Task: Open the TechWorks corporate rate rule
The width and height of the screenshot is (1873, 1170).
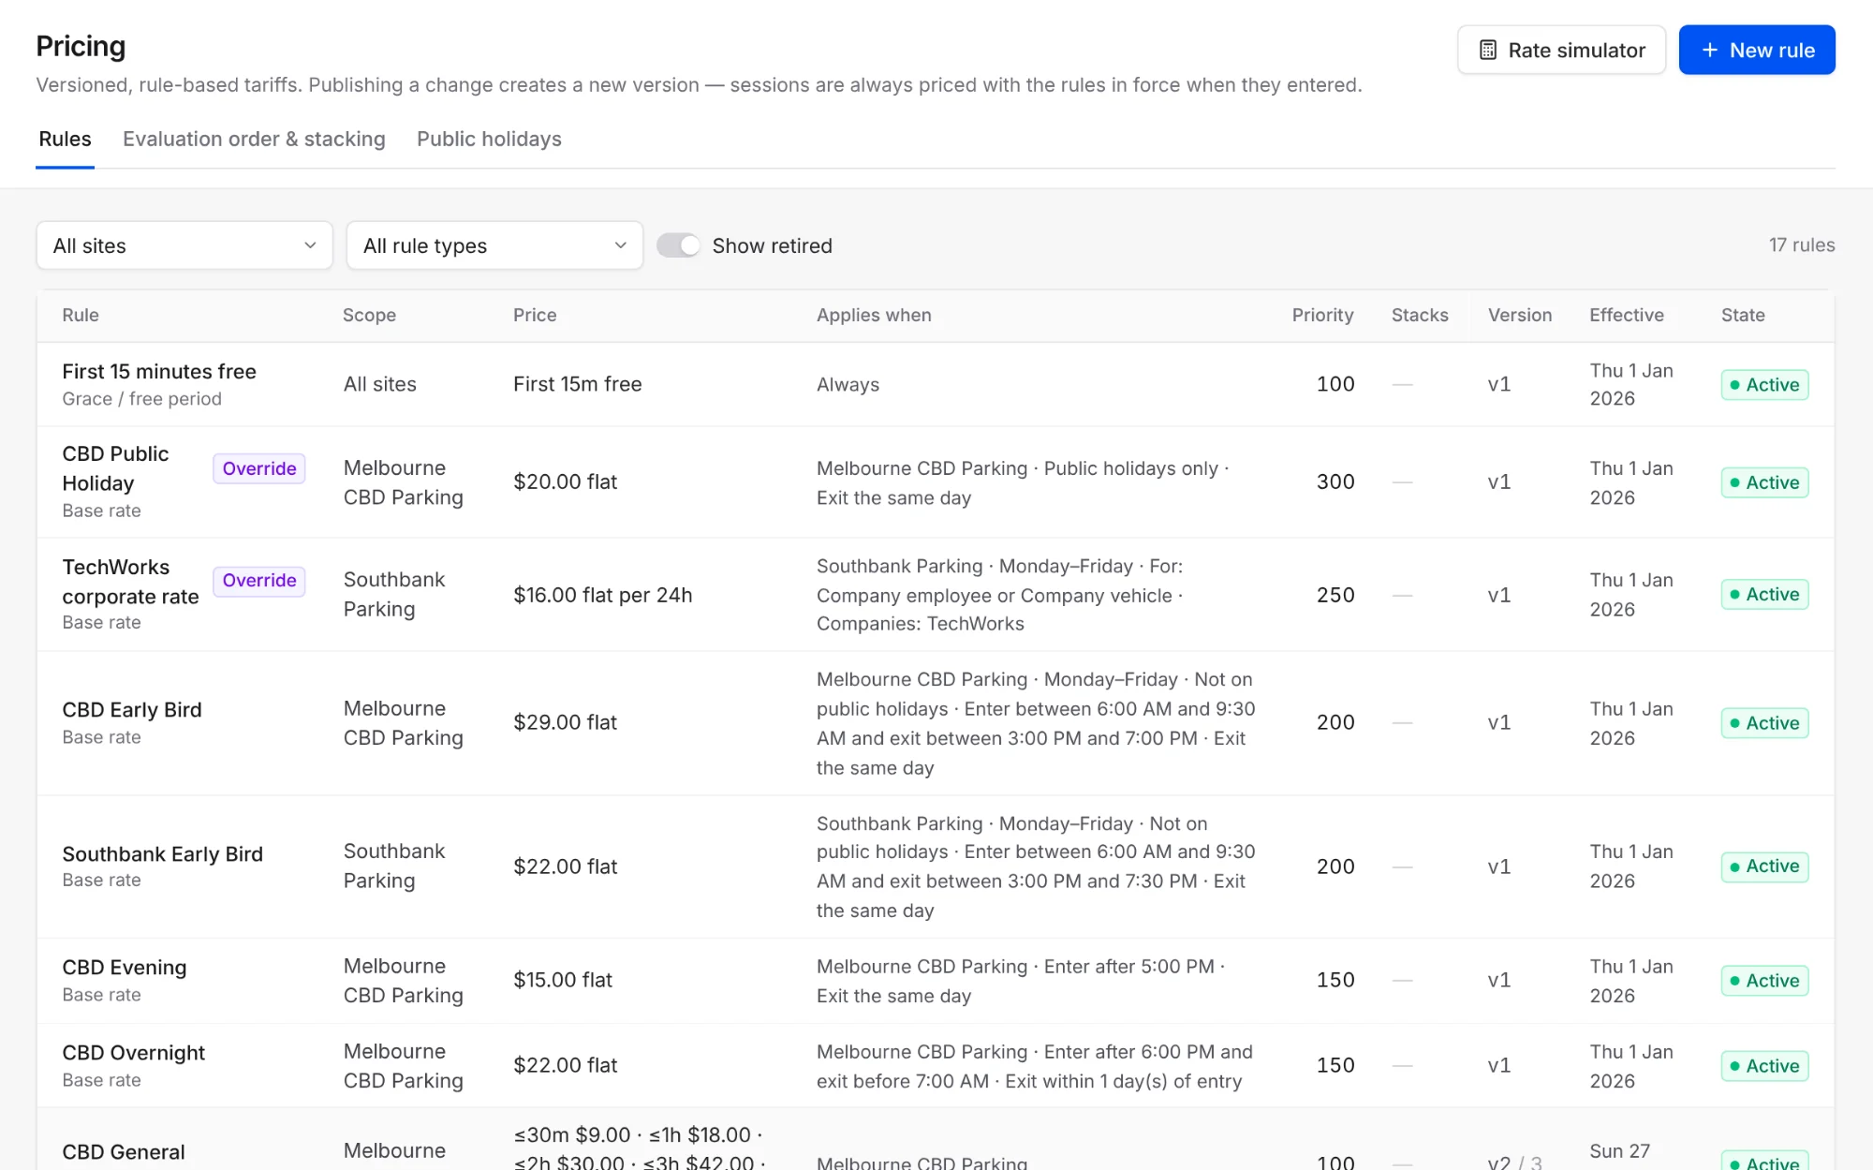Action: (130, 582)
